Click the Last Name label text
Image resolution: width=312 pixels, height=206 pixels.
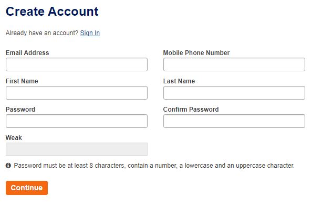(x=179, y=81)
